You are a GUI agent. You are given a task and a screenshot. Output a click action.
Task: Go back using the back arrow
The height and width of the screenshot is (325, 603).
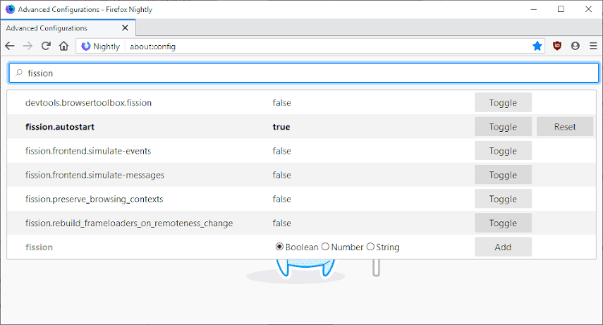pos(10,46)
